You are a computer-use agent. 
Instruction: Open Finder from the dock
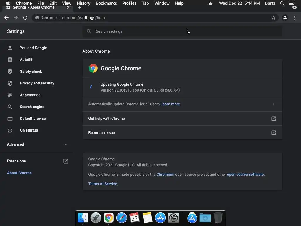83,218
